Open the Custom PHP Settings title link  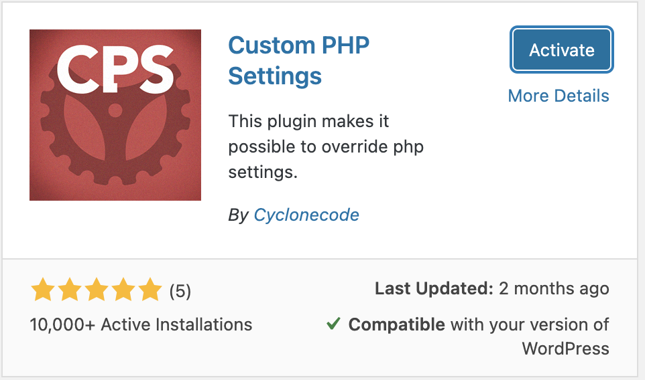point(298,60)
